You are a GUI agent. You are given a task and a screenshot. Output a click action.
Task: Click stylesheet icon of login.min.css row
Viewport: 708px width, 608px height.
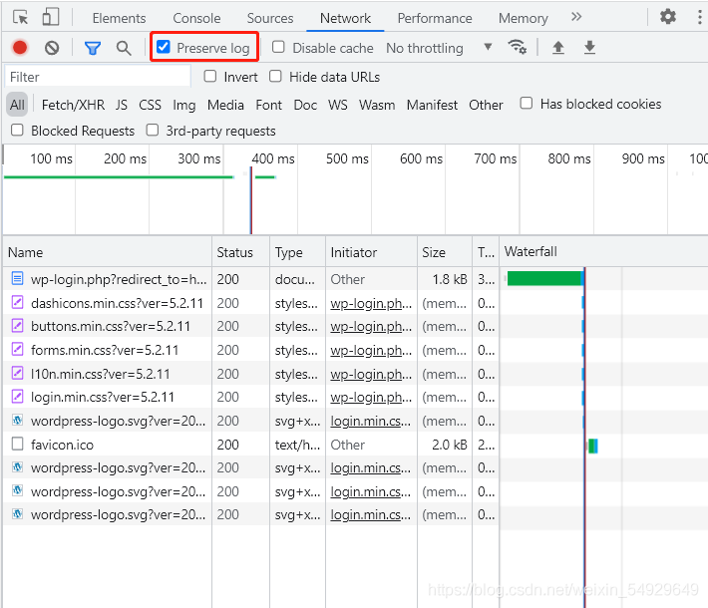click(x=17, y=397)
